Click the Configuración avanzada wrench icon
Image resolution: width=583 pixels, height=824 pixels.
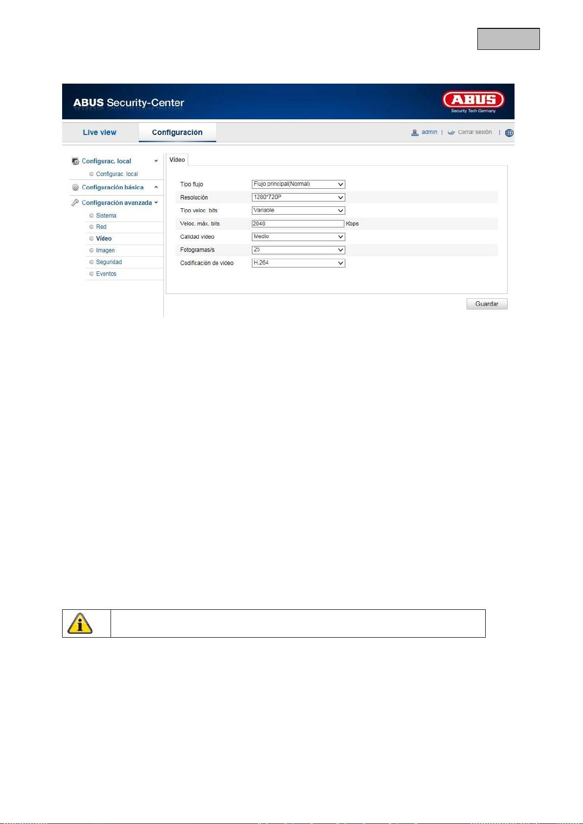tap(75, 202)
